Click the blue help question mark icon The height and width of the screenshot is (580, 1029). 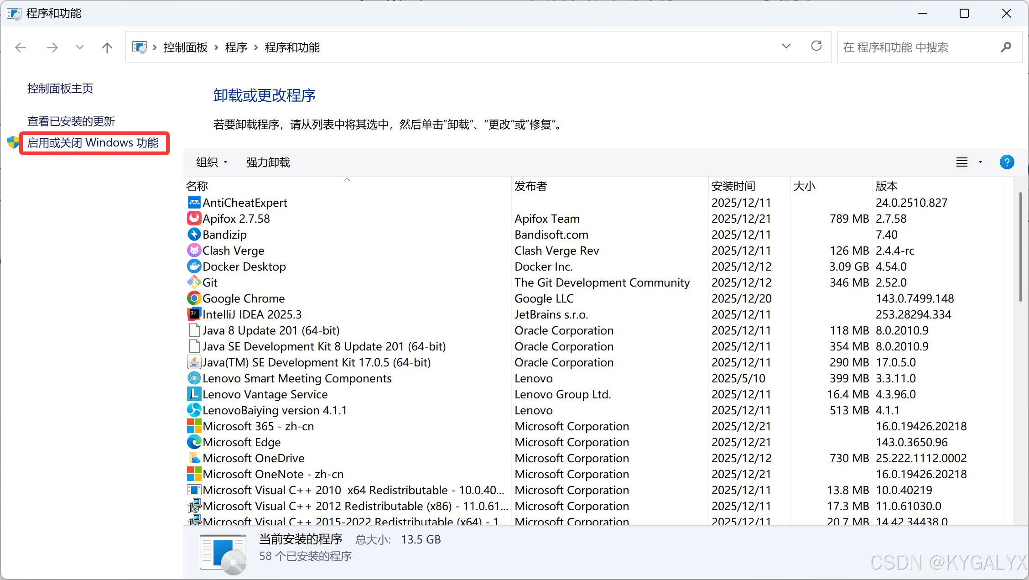pos(1007,162)
